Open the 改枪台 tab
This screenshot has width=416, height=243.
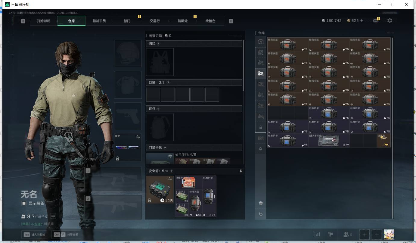210,21
